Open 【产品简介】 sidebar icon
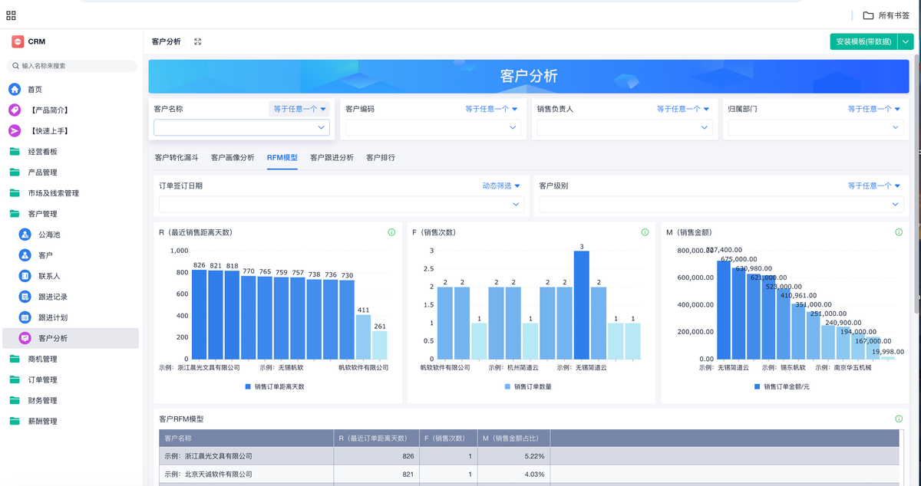 click(x=15, y=110)
